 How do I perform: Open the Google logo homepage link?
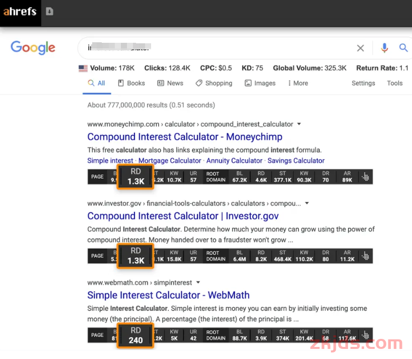[x=33, y=47]
